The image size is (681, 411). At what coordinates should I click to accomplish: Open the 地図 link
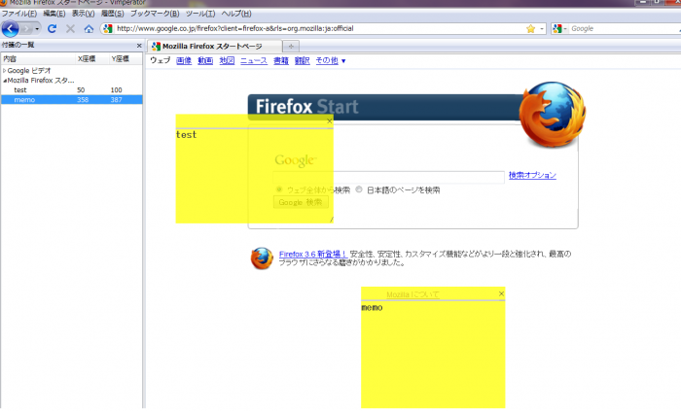point(227,60)
